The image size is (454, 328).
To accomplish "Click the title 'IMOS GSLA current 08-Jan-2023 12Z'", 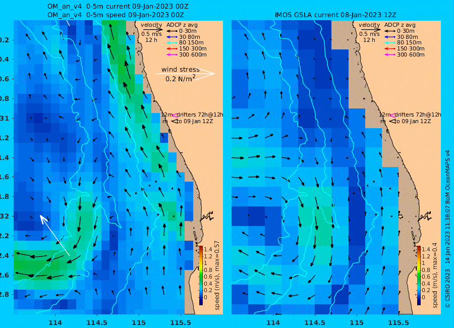I will [x=335, y=15].
